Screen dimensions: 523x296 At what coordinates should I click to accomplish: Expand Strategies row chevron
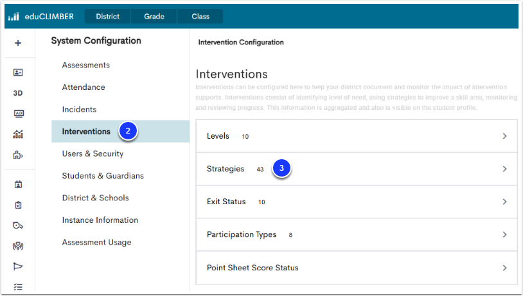(x=504, y=169)
